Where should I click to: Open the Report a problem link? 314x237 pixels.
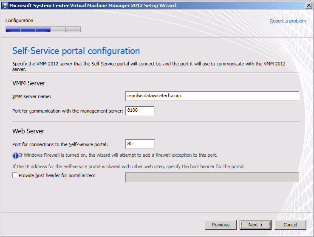click(x=288, y=21)
